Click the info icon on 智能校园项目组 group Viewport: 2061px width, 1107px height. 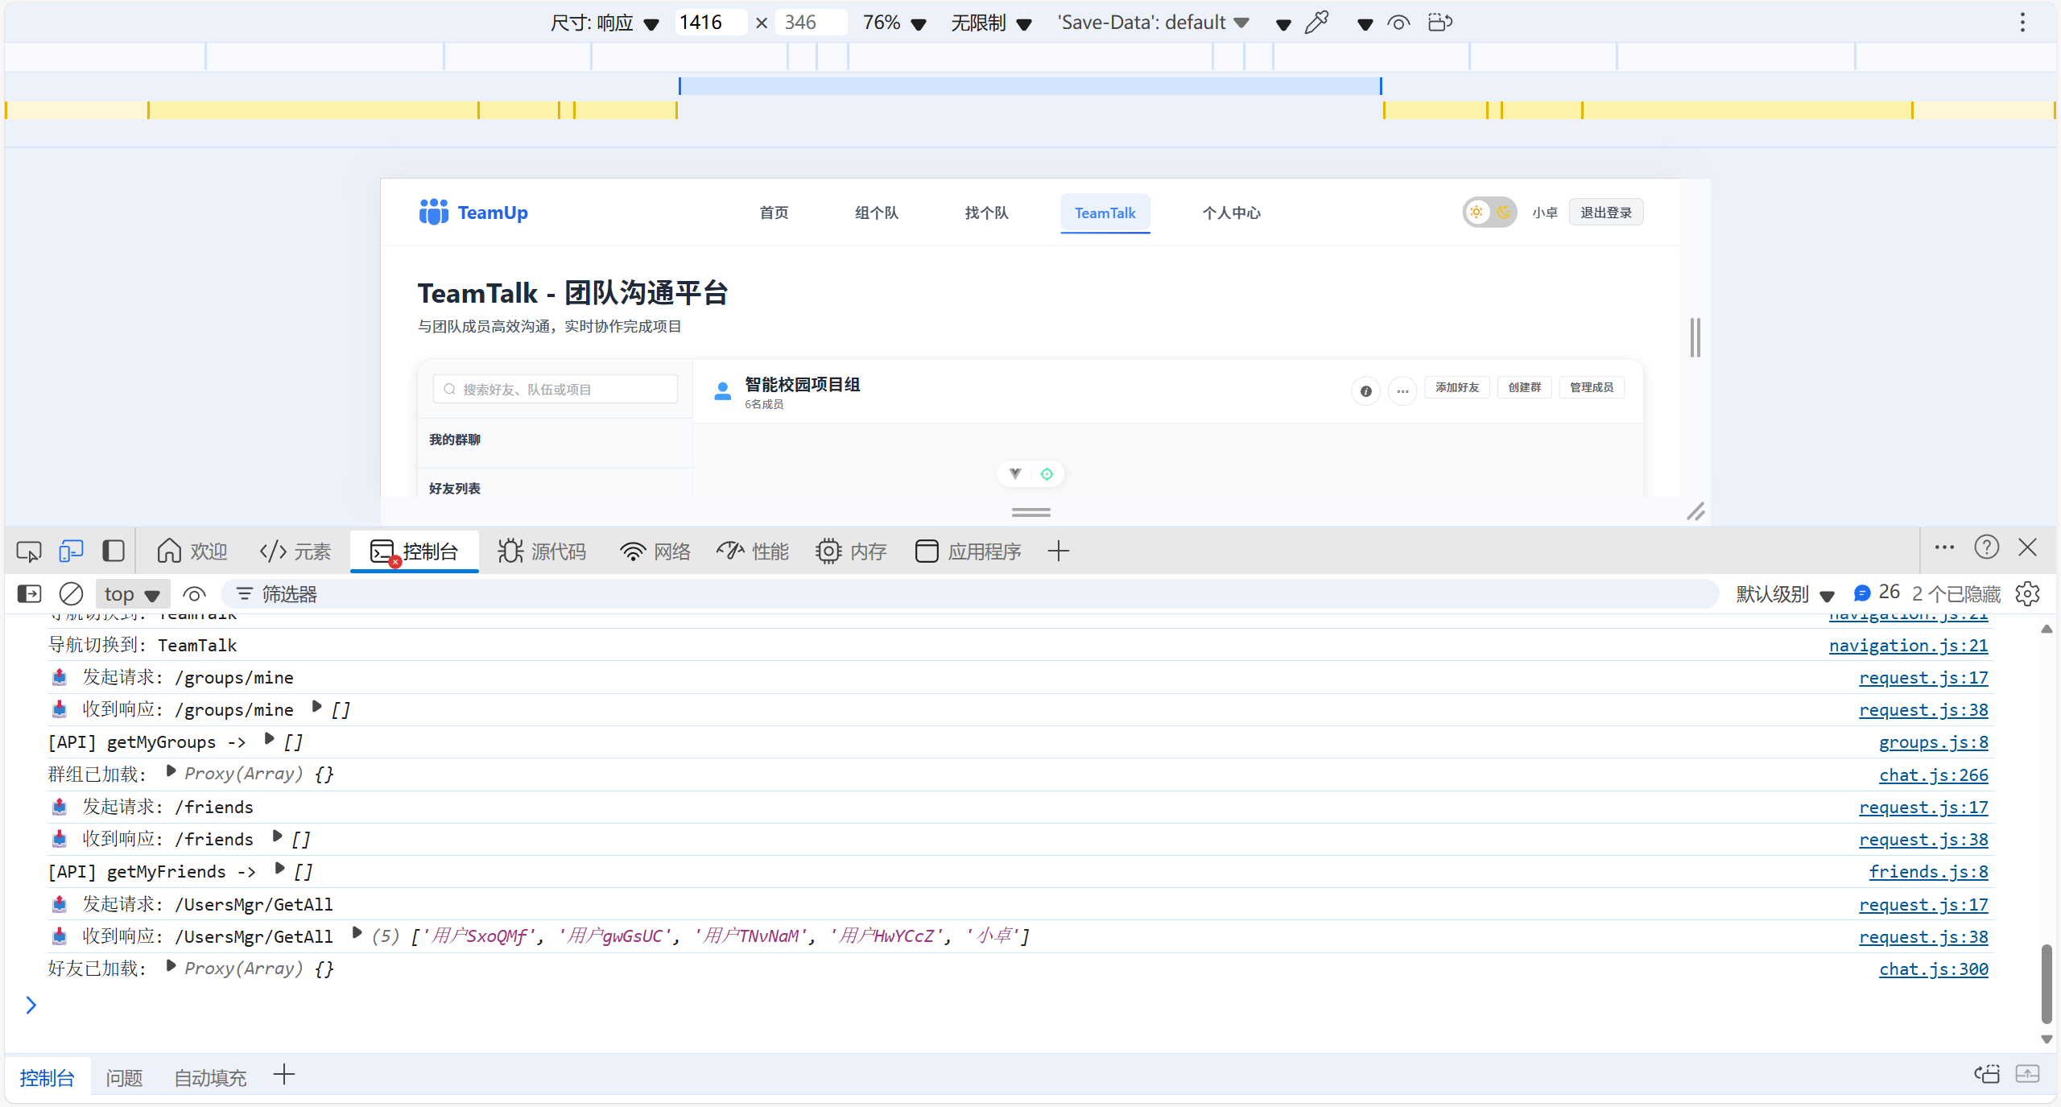1365,391
